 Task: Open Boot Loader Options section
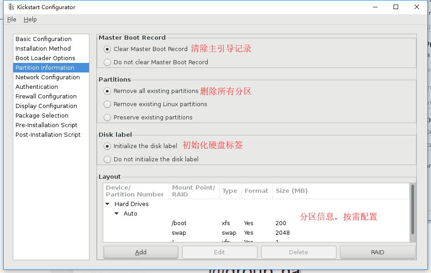click(x=51, y=58)
